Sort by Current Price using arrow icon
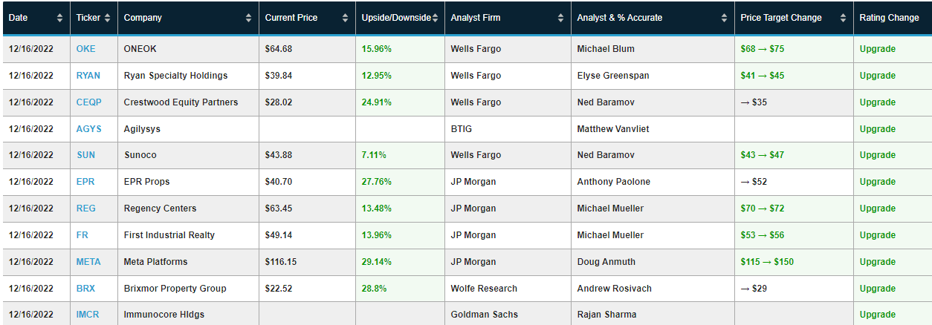This screenshot has width=932, height=325. [x=345, y=18]
